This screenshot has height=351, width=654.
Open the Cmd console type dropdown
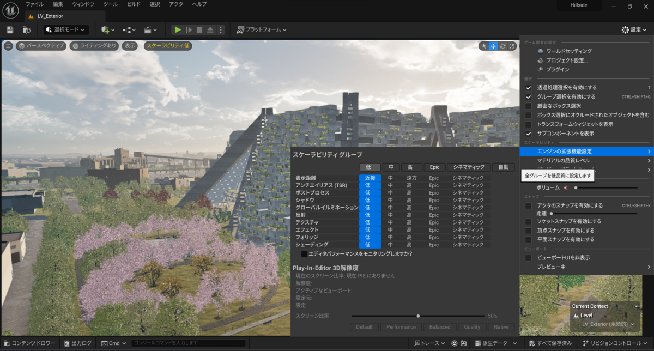pos(114,343)
